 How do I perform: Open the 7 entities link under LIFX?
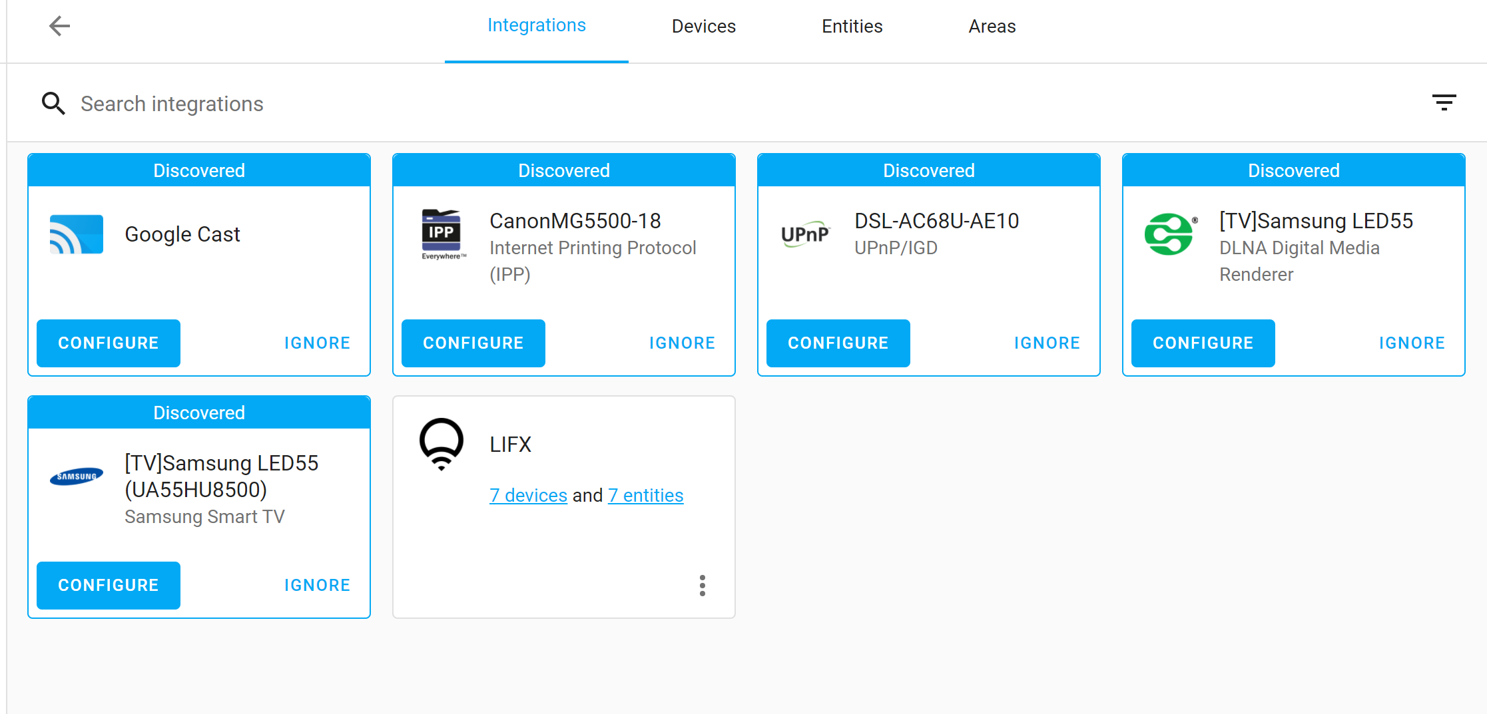pyautogui.click(x=645, y=495)
